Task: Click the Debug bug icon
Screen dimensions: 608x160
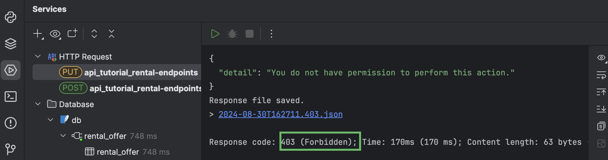Action: pyautogui.click(x=232, y=34)
